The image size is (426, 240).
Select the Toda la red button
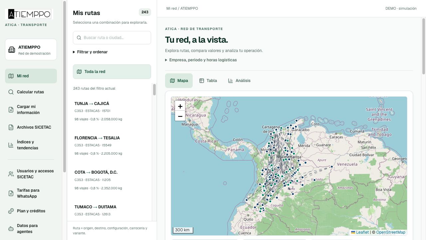pos(112,72)
